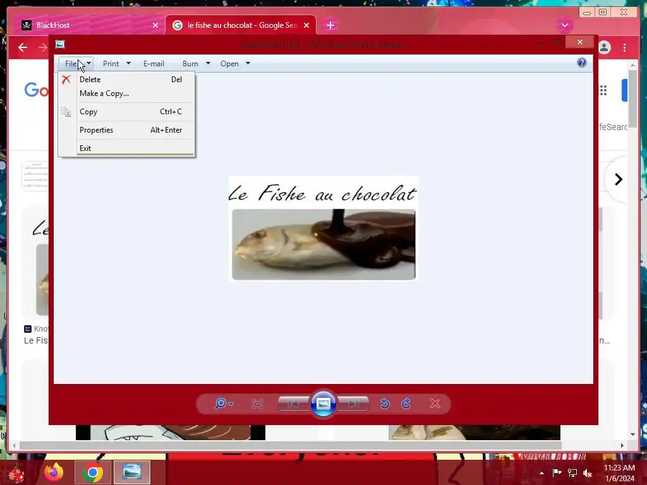Go to the previous photo
Screen dimensions: 647x485
[293, 404]
